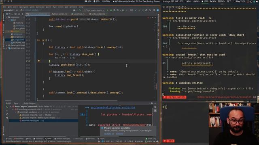259x145 pixels.
Task: Start debugging with the bug icon
Action: (x=111, y=10)
